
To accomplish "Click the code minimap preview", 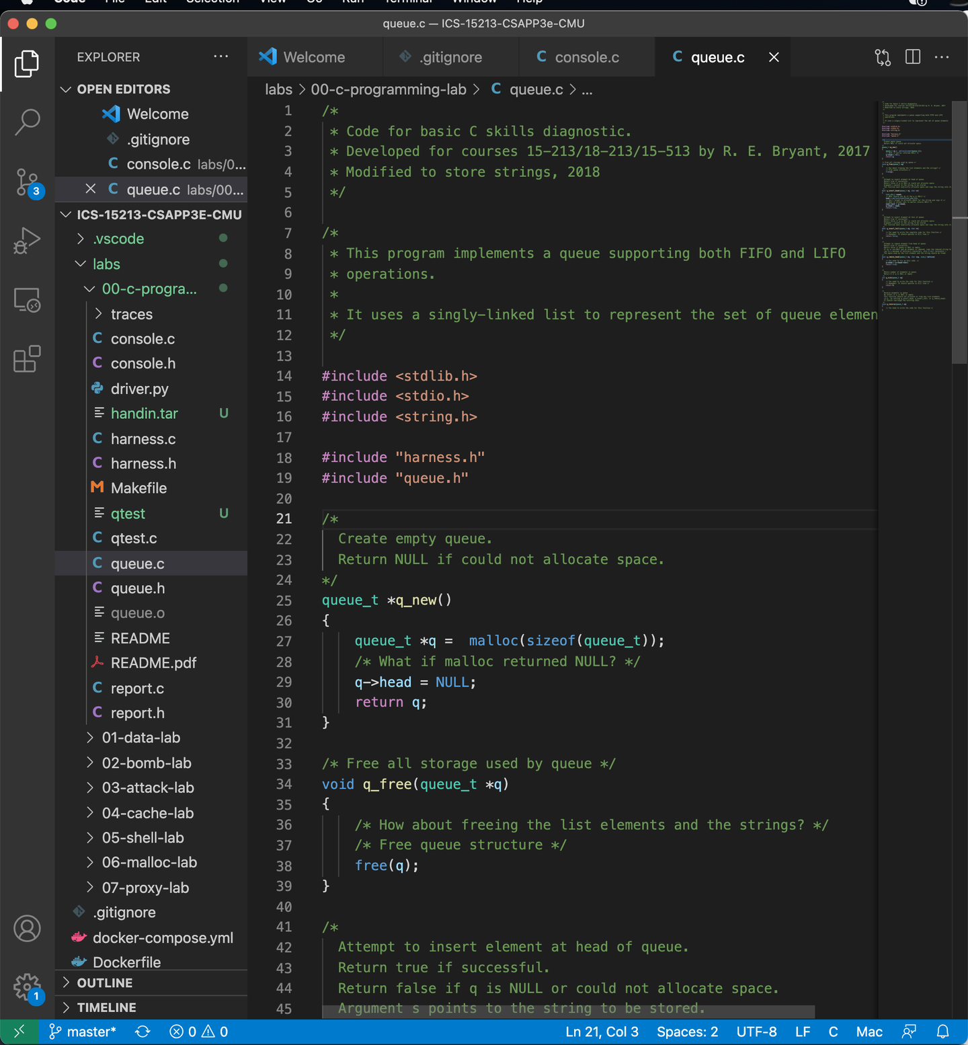I will [x=915, y=205].
